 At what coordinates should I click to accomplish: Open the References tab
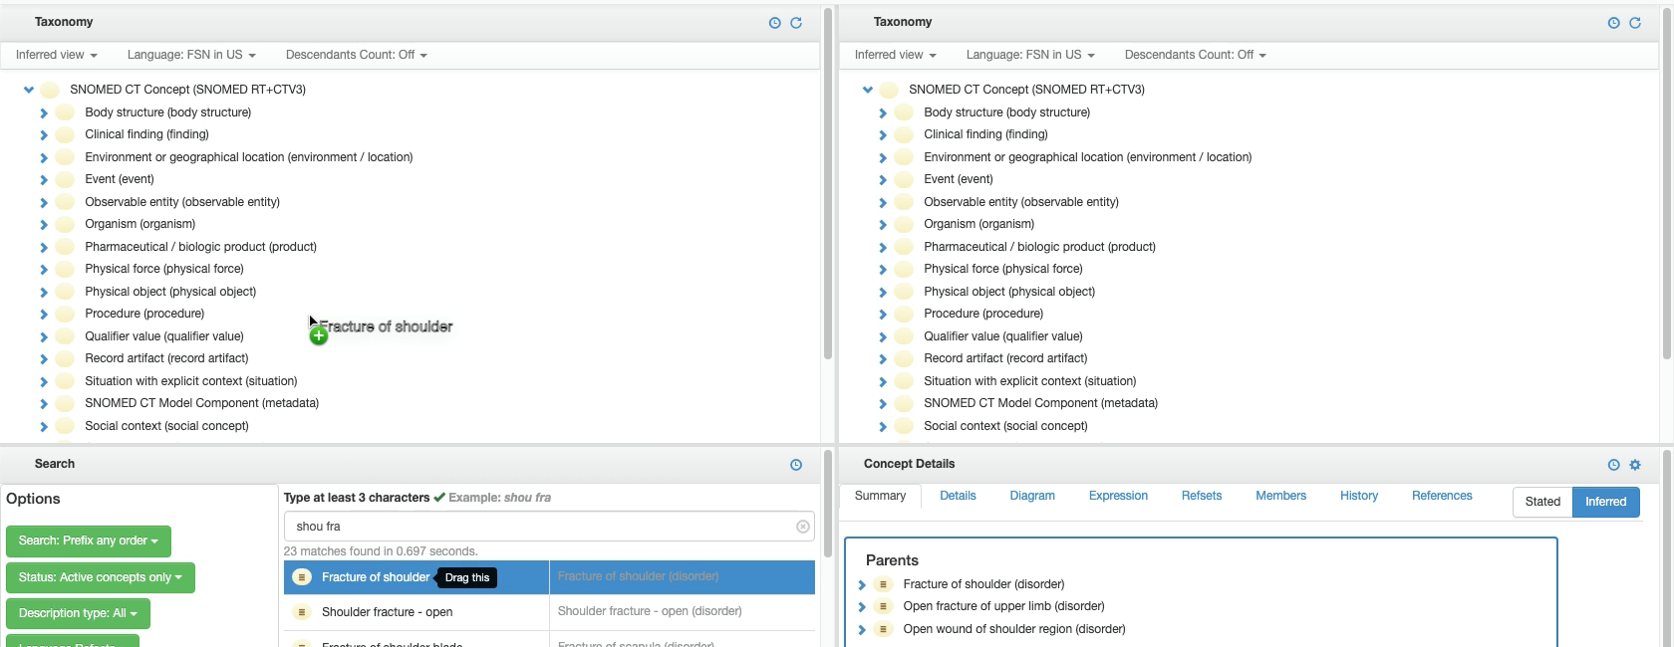(1442, 496)
